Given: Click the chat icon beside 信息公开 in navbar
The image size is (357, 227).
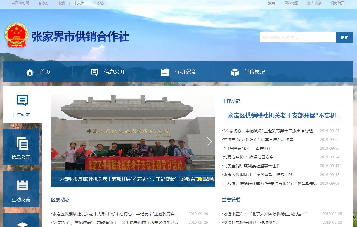Looking at the screenshot, I should 94,72.
